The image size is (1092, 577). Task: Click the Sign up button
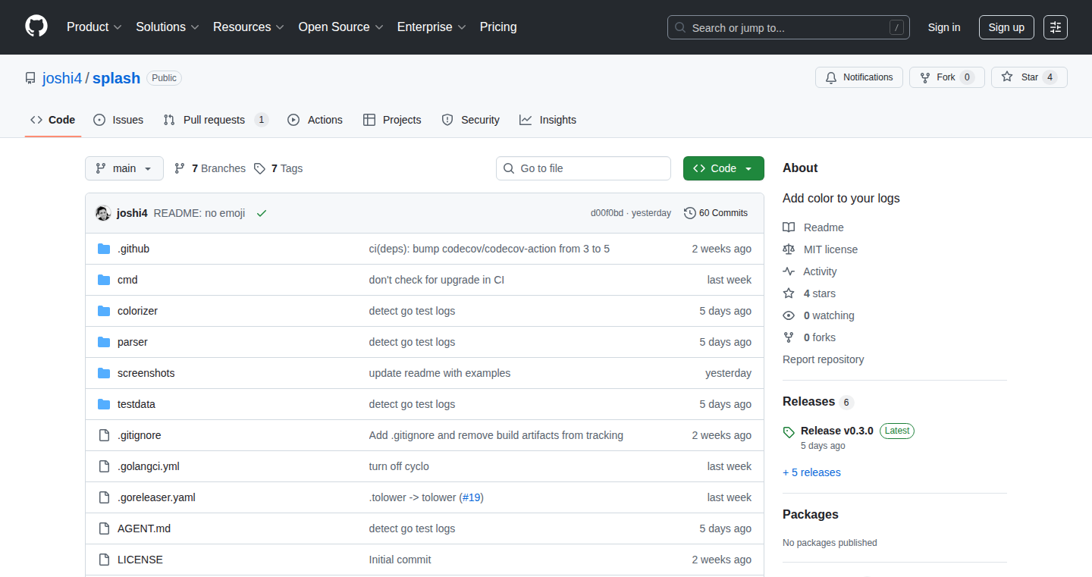coord(1006,27)
